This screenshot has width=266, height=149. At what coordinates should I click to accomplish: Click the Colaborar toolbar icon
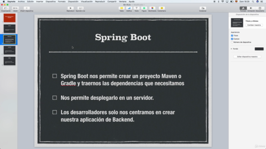coord(203,8)
